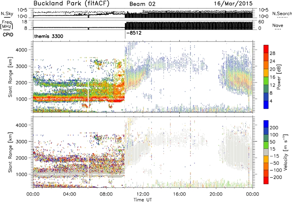
Task: Click the '60' tick on Nave axis
Action: click(261, 22)
